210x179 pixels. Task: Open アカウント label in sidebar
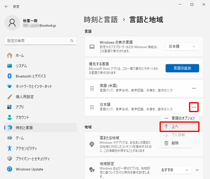coord(22,117)
